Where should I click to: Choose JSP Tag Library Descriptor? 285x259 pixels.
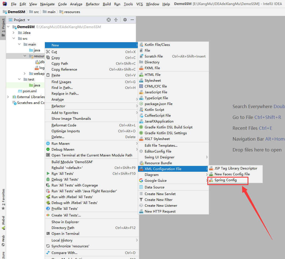235,168
